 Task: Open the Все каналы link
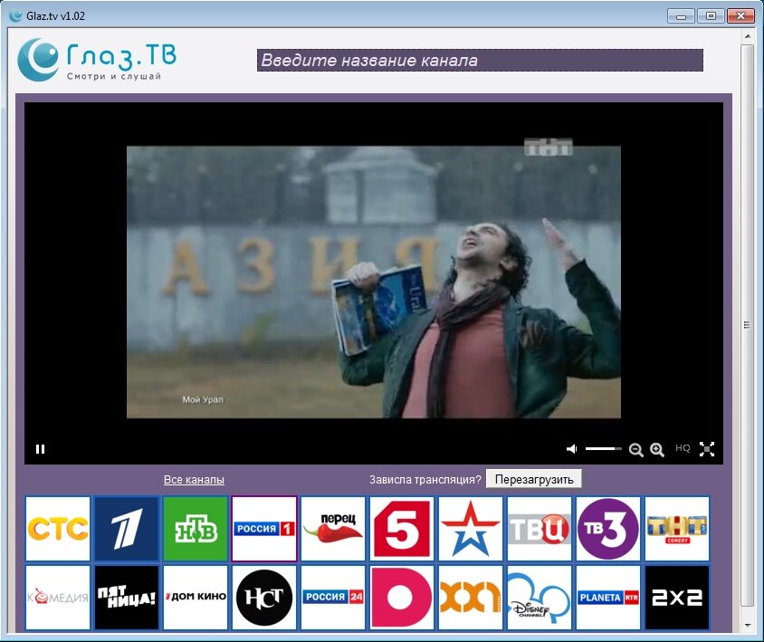(x=194, y=480)
